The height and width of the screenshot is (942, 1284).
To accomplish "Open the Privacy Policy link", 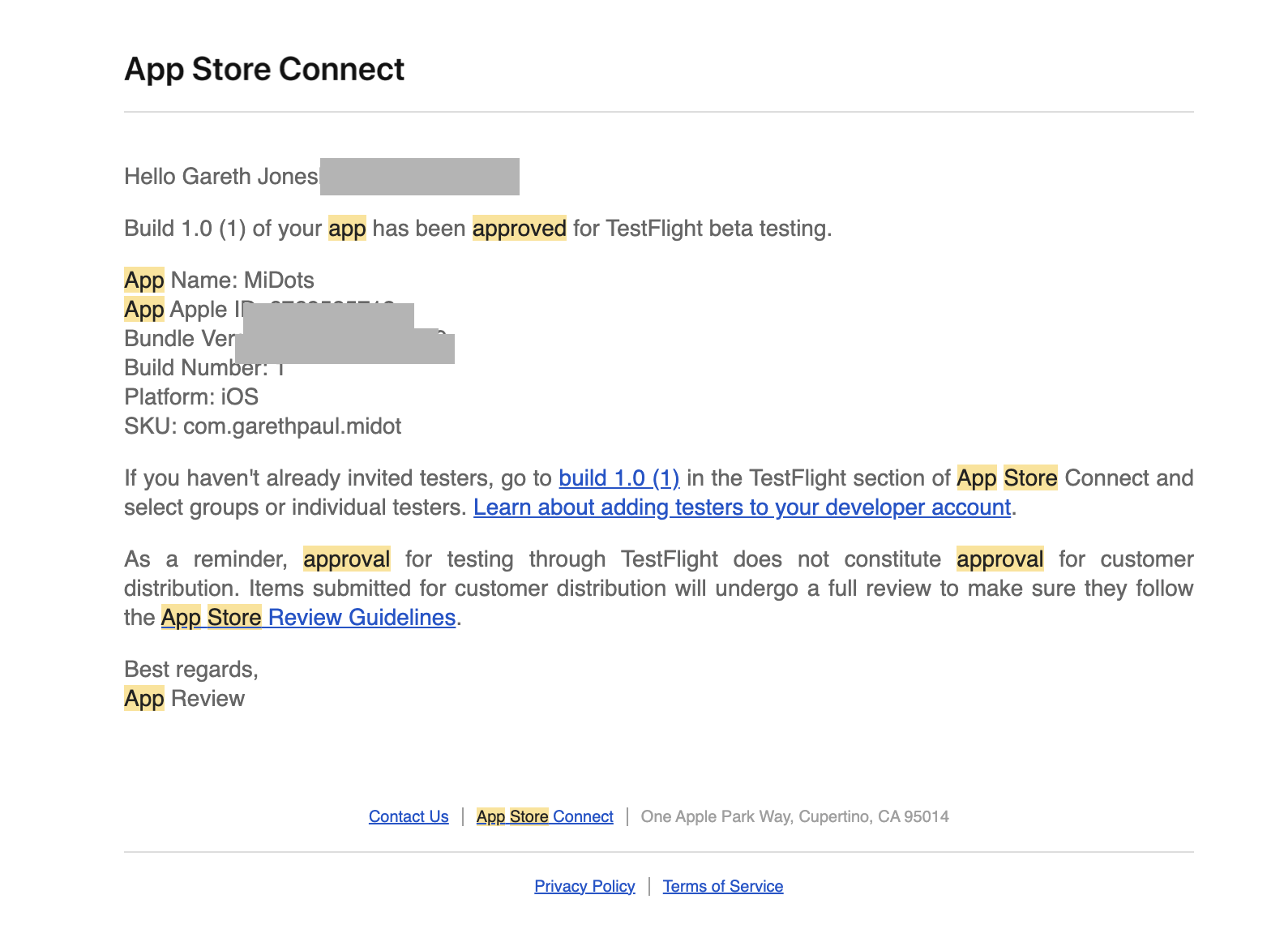I will tap(584, 886).
